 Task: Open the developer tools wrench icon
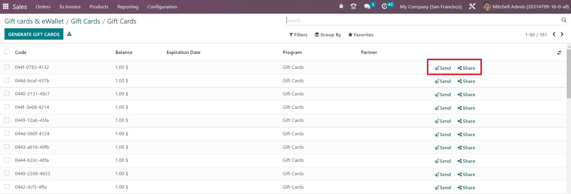pyautogui.click(x=472, y=7)
